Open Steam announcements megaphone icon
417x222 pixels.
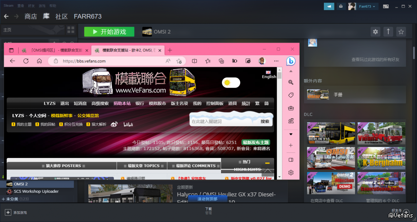pos(329,6)
